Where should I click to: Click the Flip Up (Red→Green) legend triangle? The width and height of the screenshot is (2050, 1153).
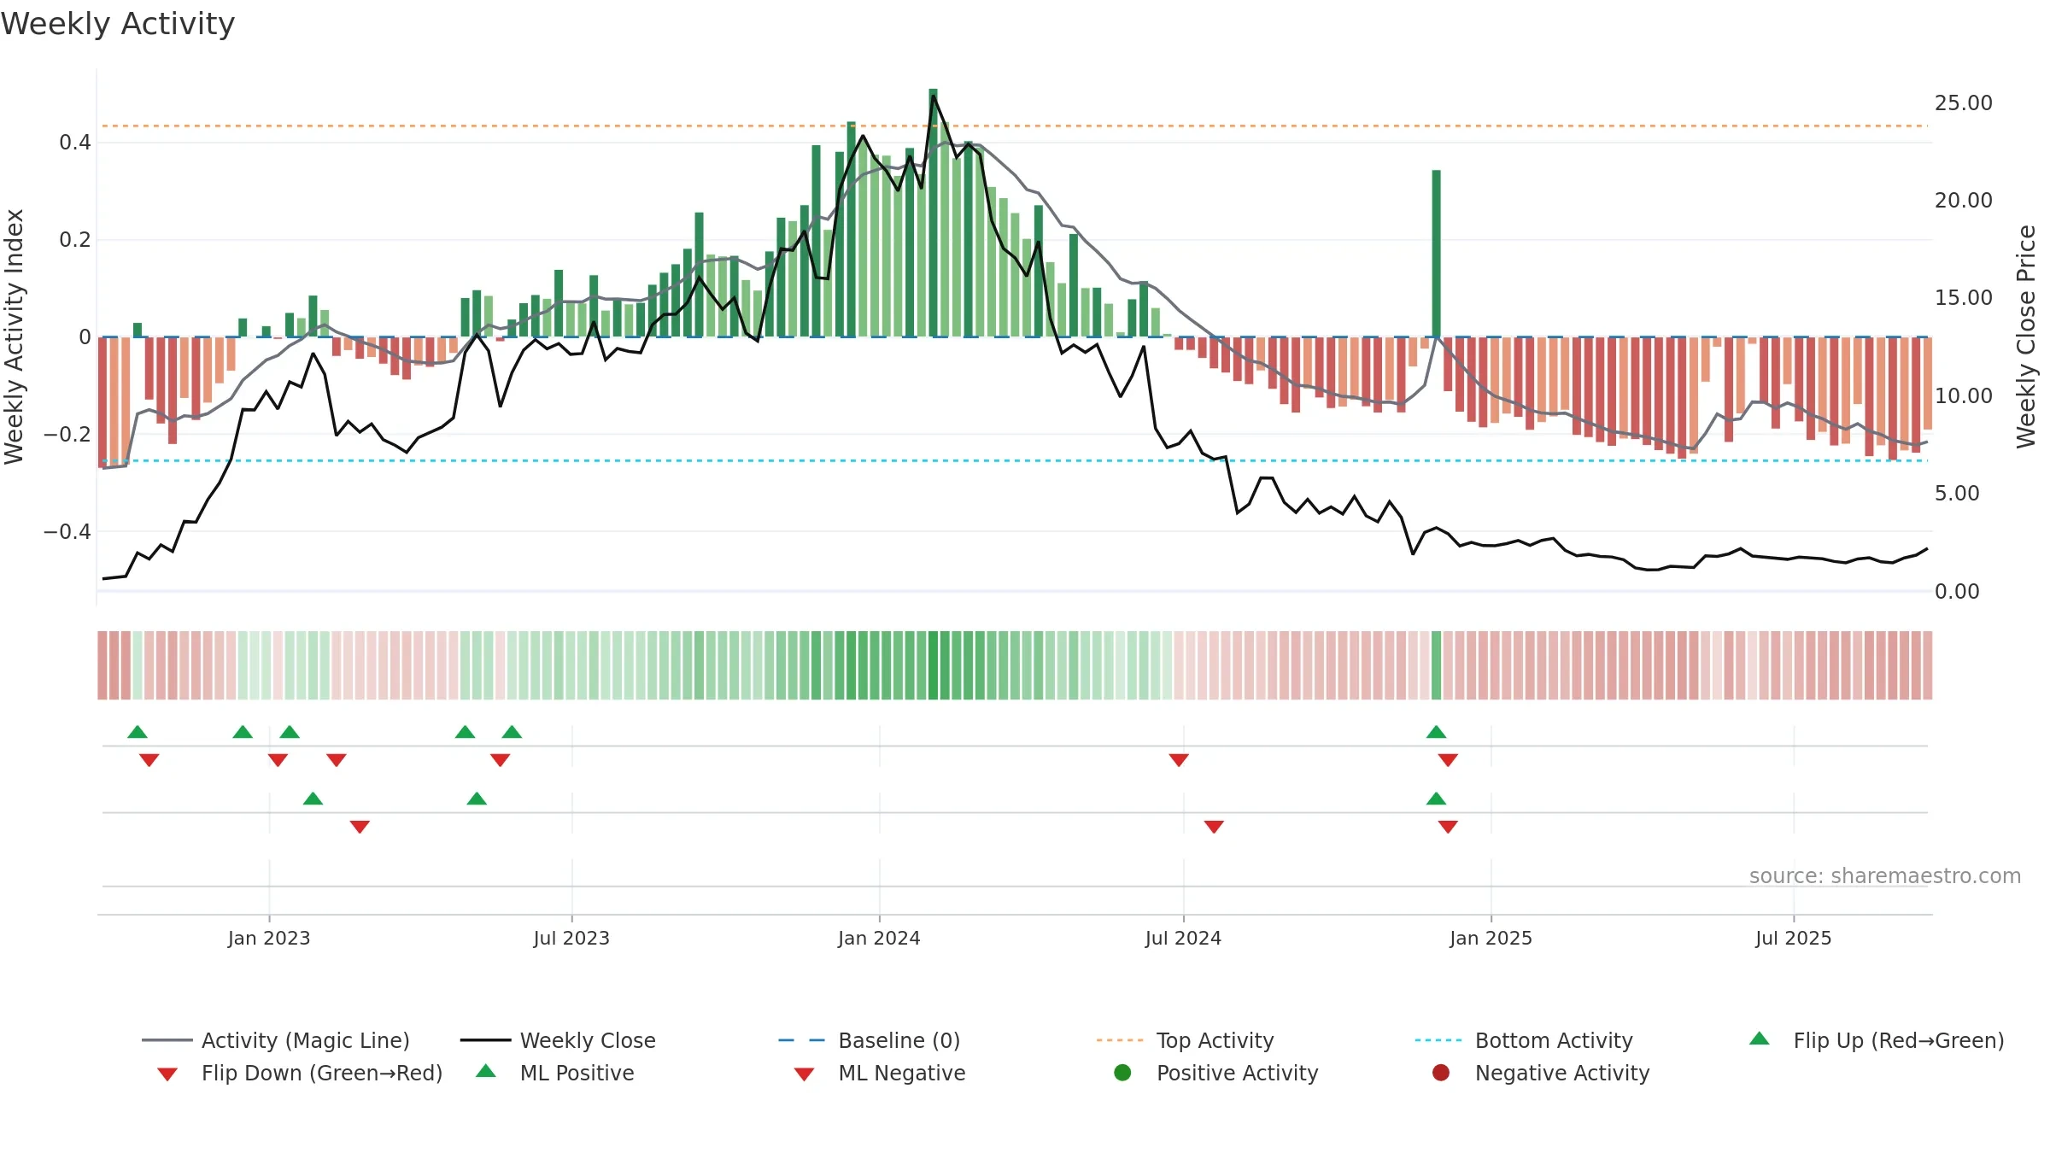[1759, 1039]
